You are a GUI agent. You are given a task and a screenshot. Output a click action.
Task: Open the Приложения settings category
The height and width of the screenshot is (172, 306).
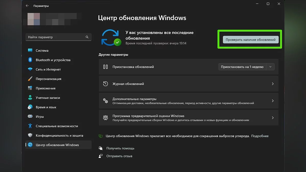[x=45, y=88]
